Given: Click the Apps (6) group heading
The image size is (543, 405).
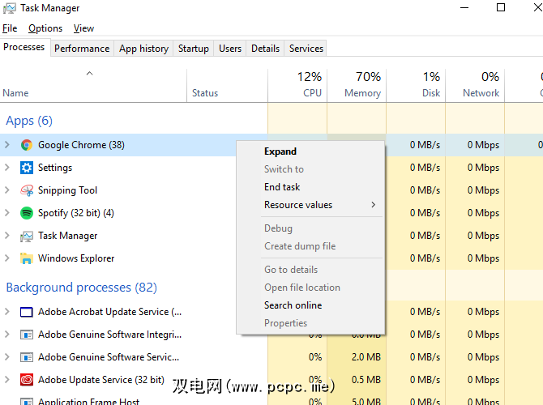Looking at the screenshot, I should 29,121.
